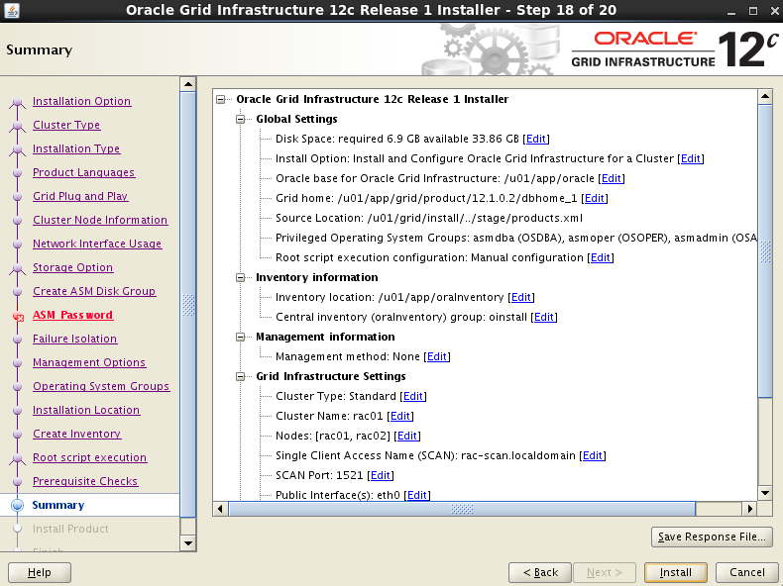
Task: Select the Summary step in sidebar
Action: (58, 505)
